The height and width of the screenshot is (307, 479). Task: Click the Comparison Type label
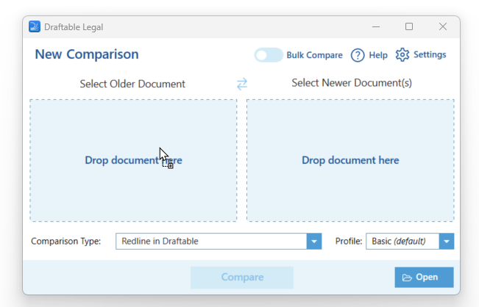(x=66, y=241)
